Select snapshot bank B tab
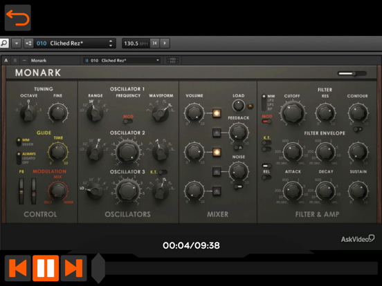This screenshot has height=286, width=382. point(15,60)
